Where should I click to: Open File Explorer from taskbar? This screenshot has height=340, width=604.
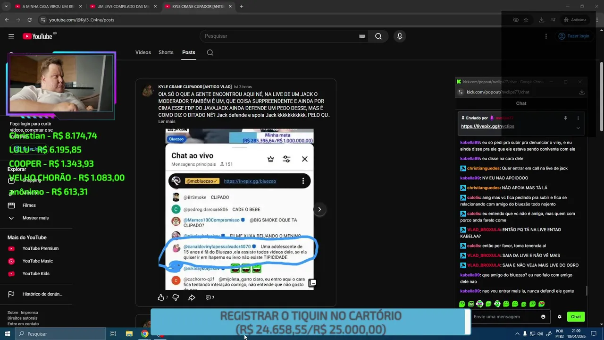129,334
